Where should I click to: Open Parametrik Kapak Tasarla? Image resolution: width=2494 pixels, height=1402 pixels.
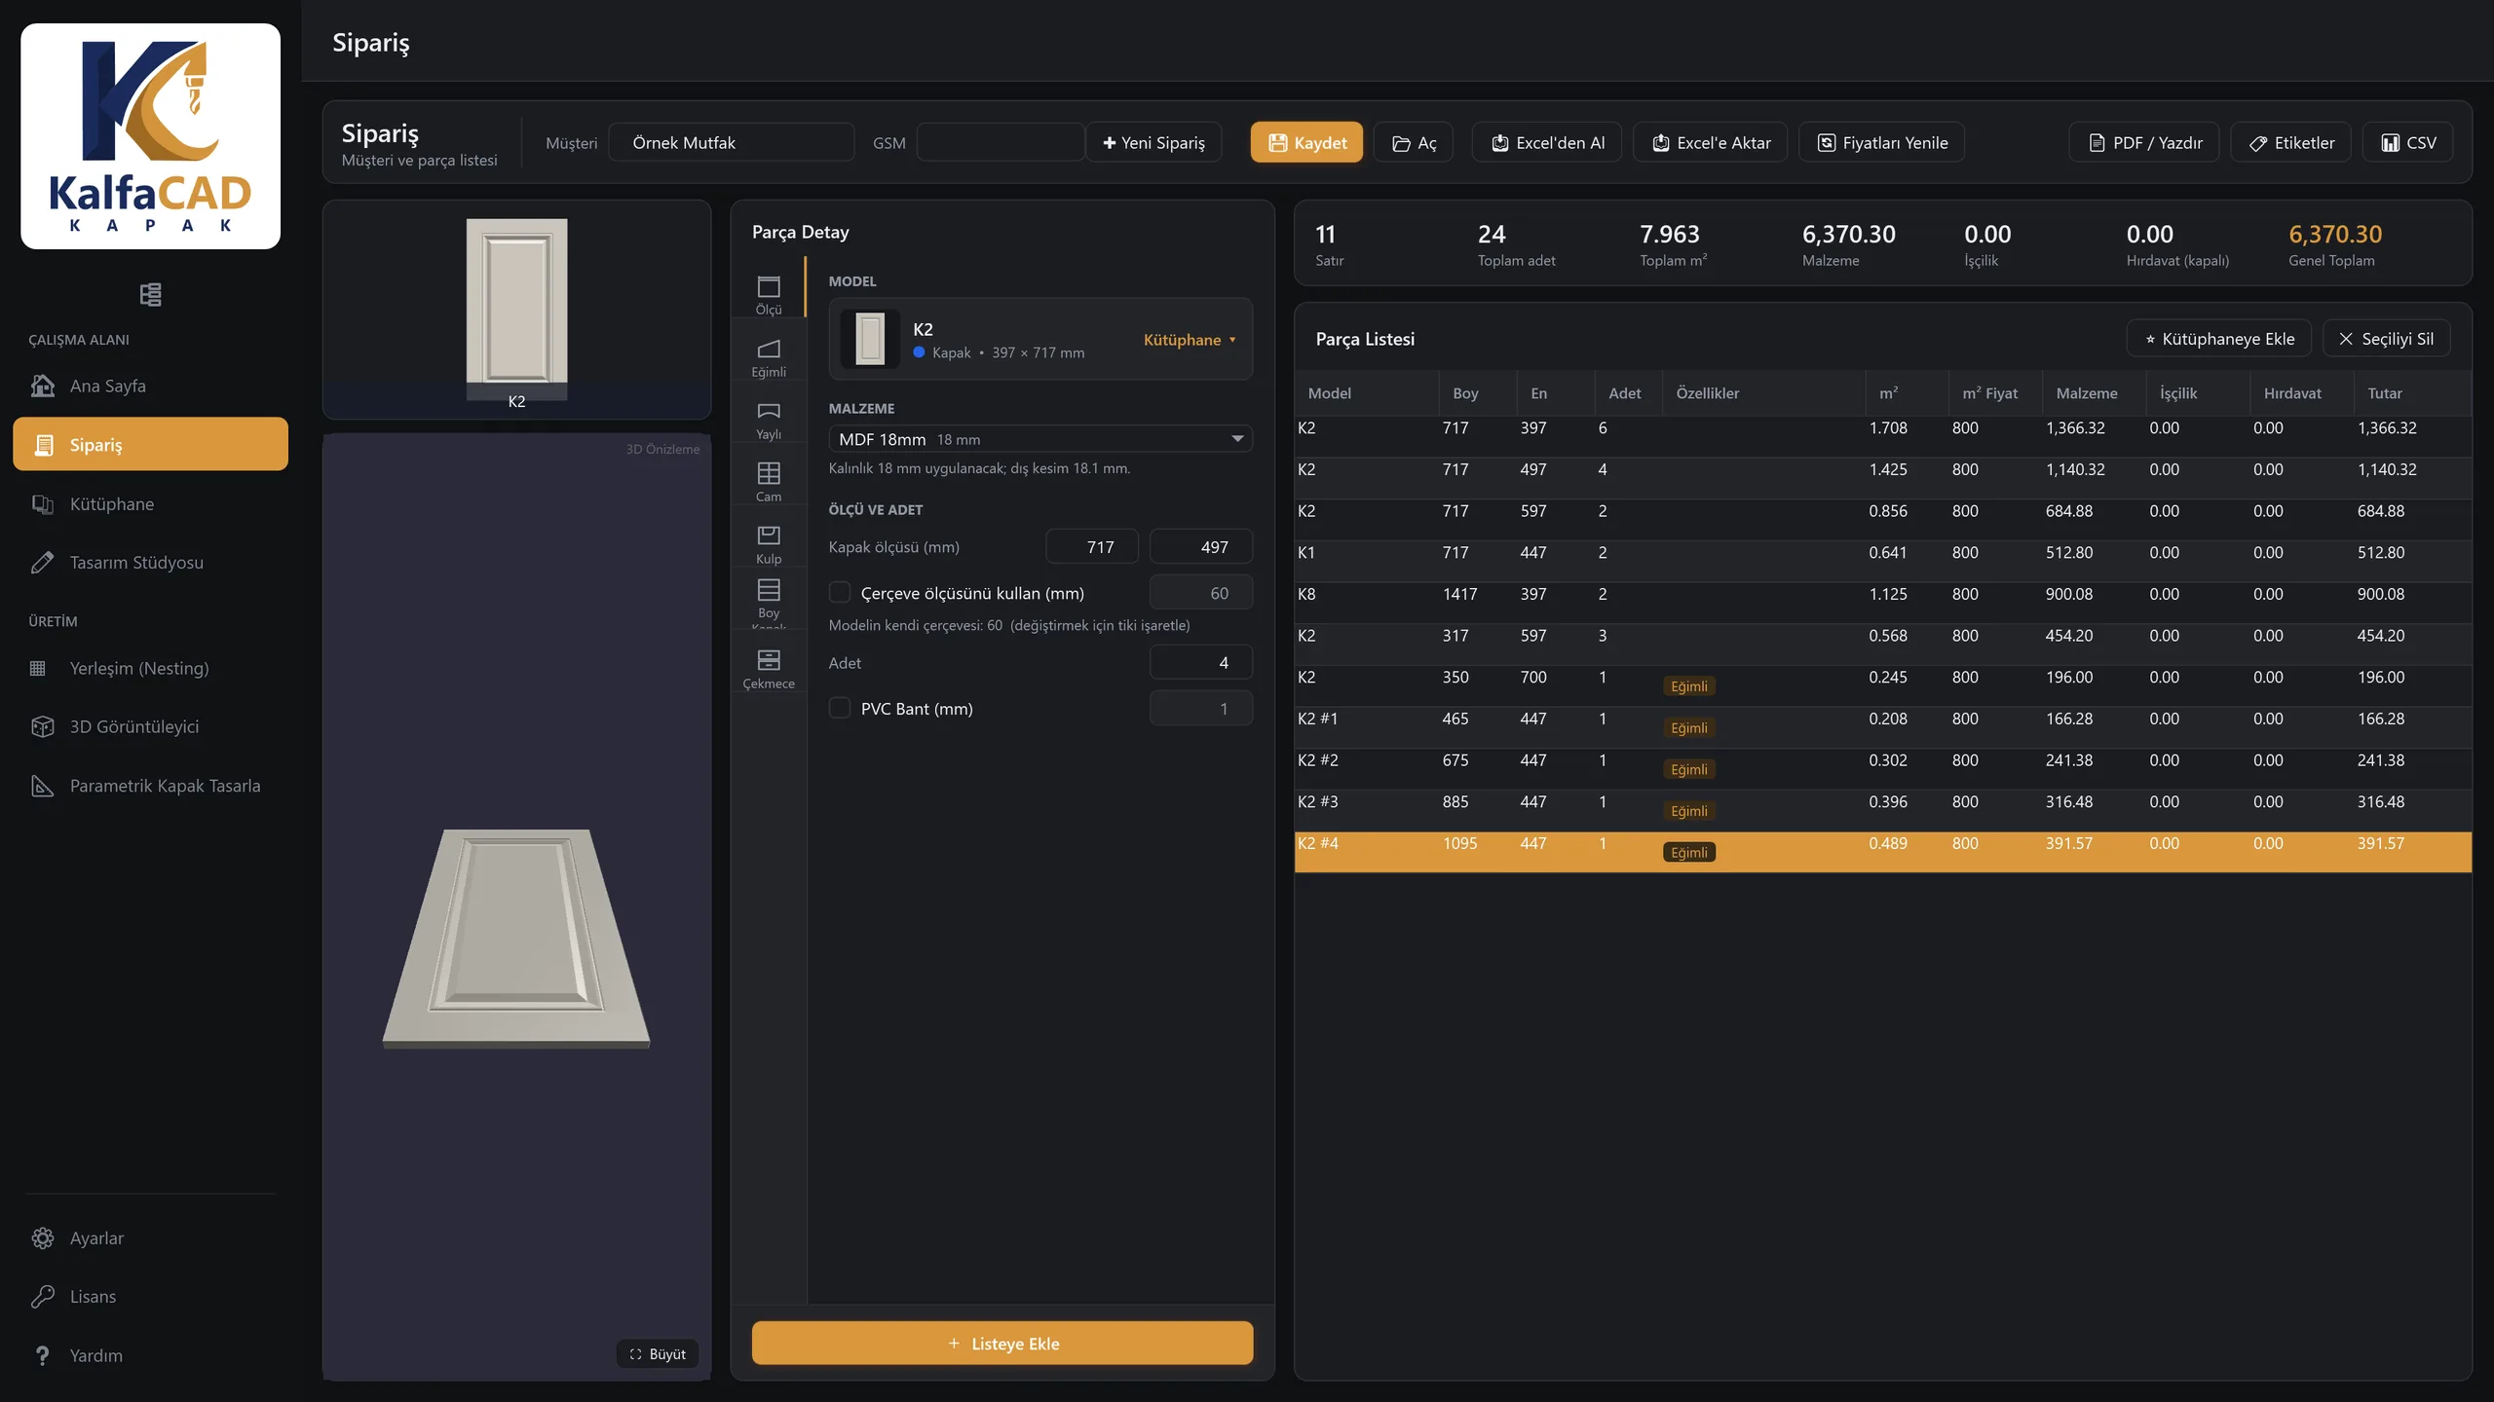coord(150,786)
